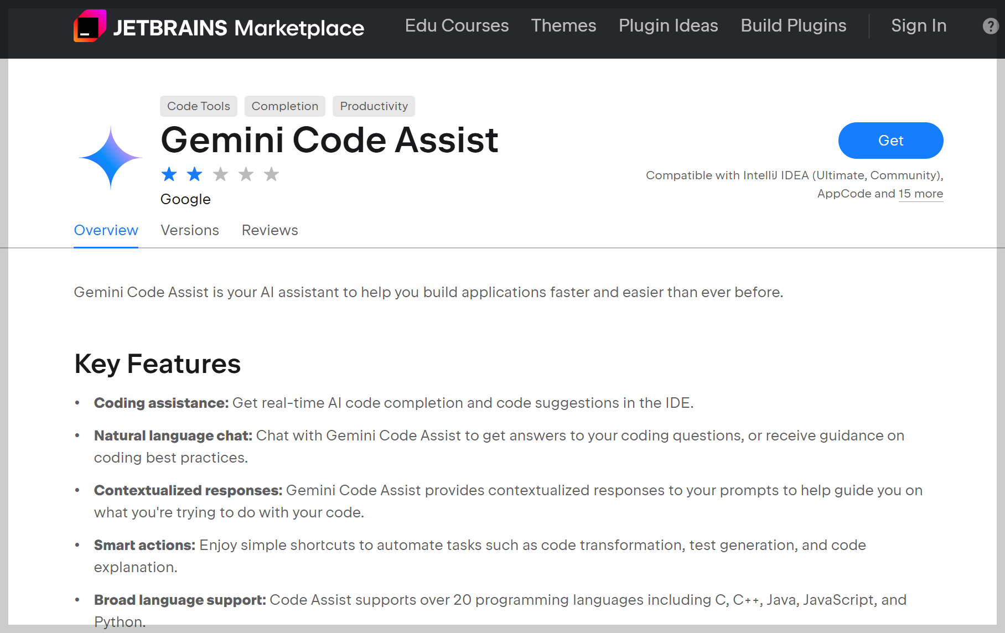Click the 'Natural language chat:' bold text
Screen dimensions: 1005x633
[173, 435]
